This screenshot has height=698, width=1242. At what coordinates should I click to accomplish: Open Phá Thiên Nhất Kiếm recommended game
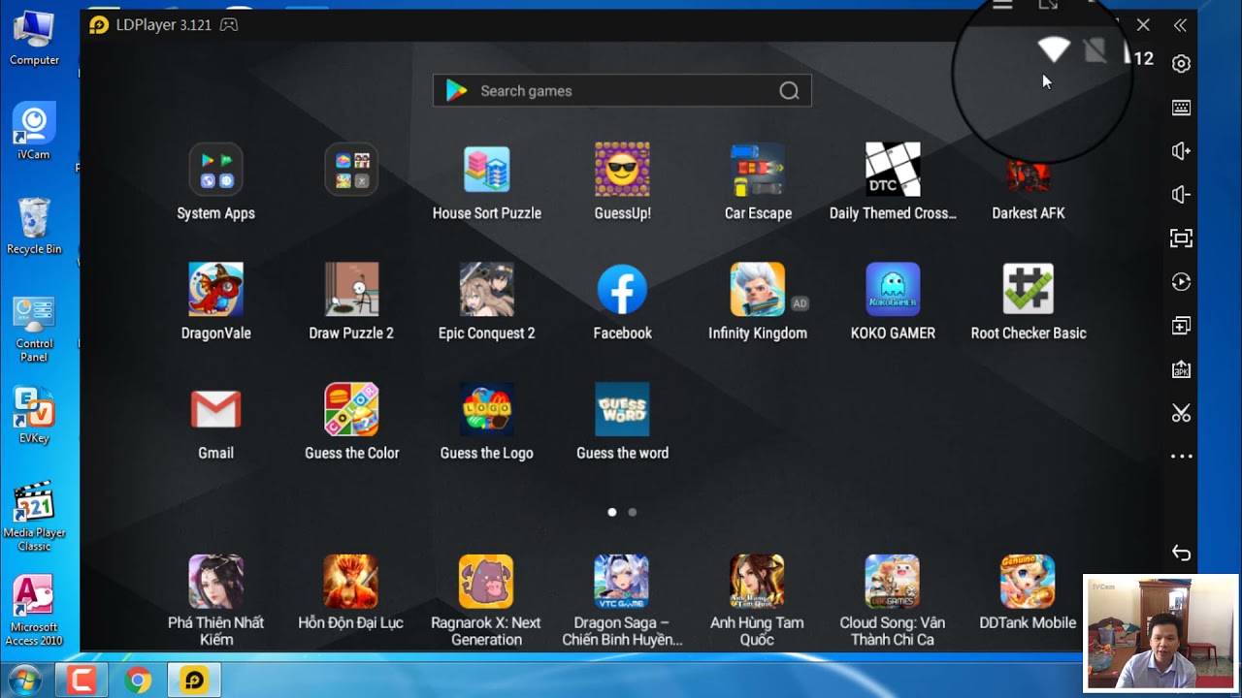click(x=215, y=581)
